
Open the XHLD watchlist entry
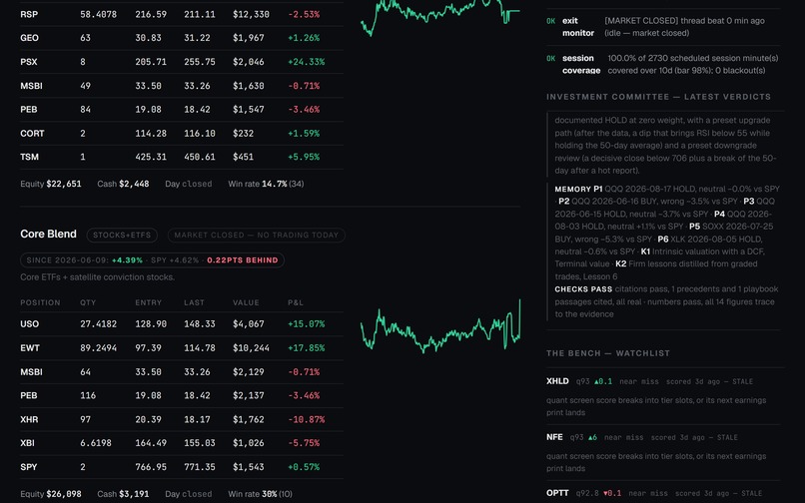[x=557, y=381]
